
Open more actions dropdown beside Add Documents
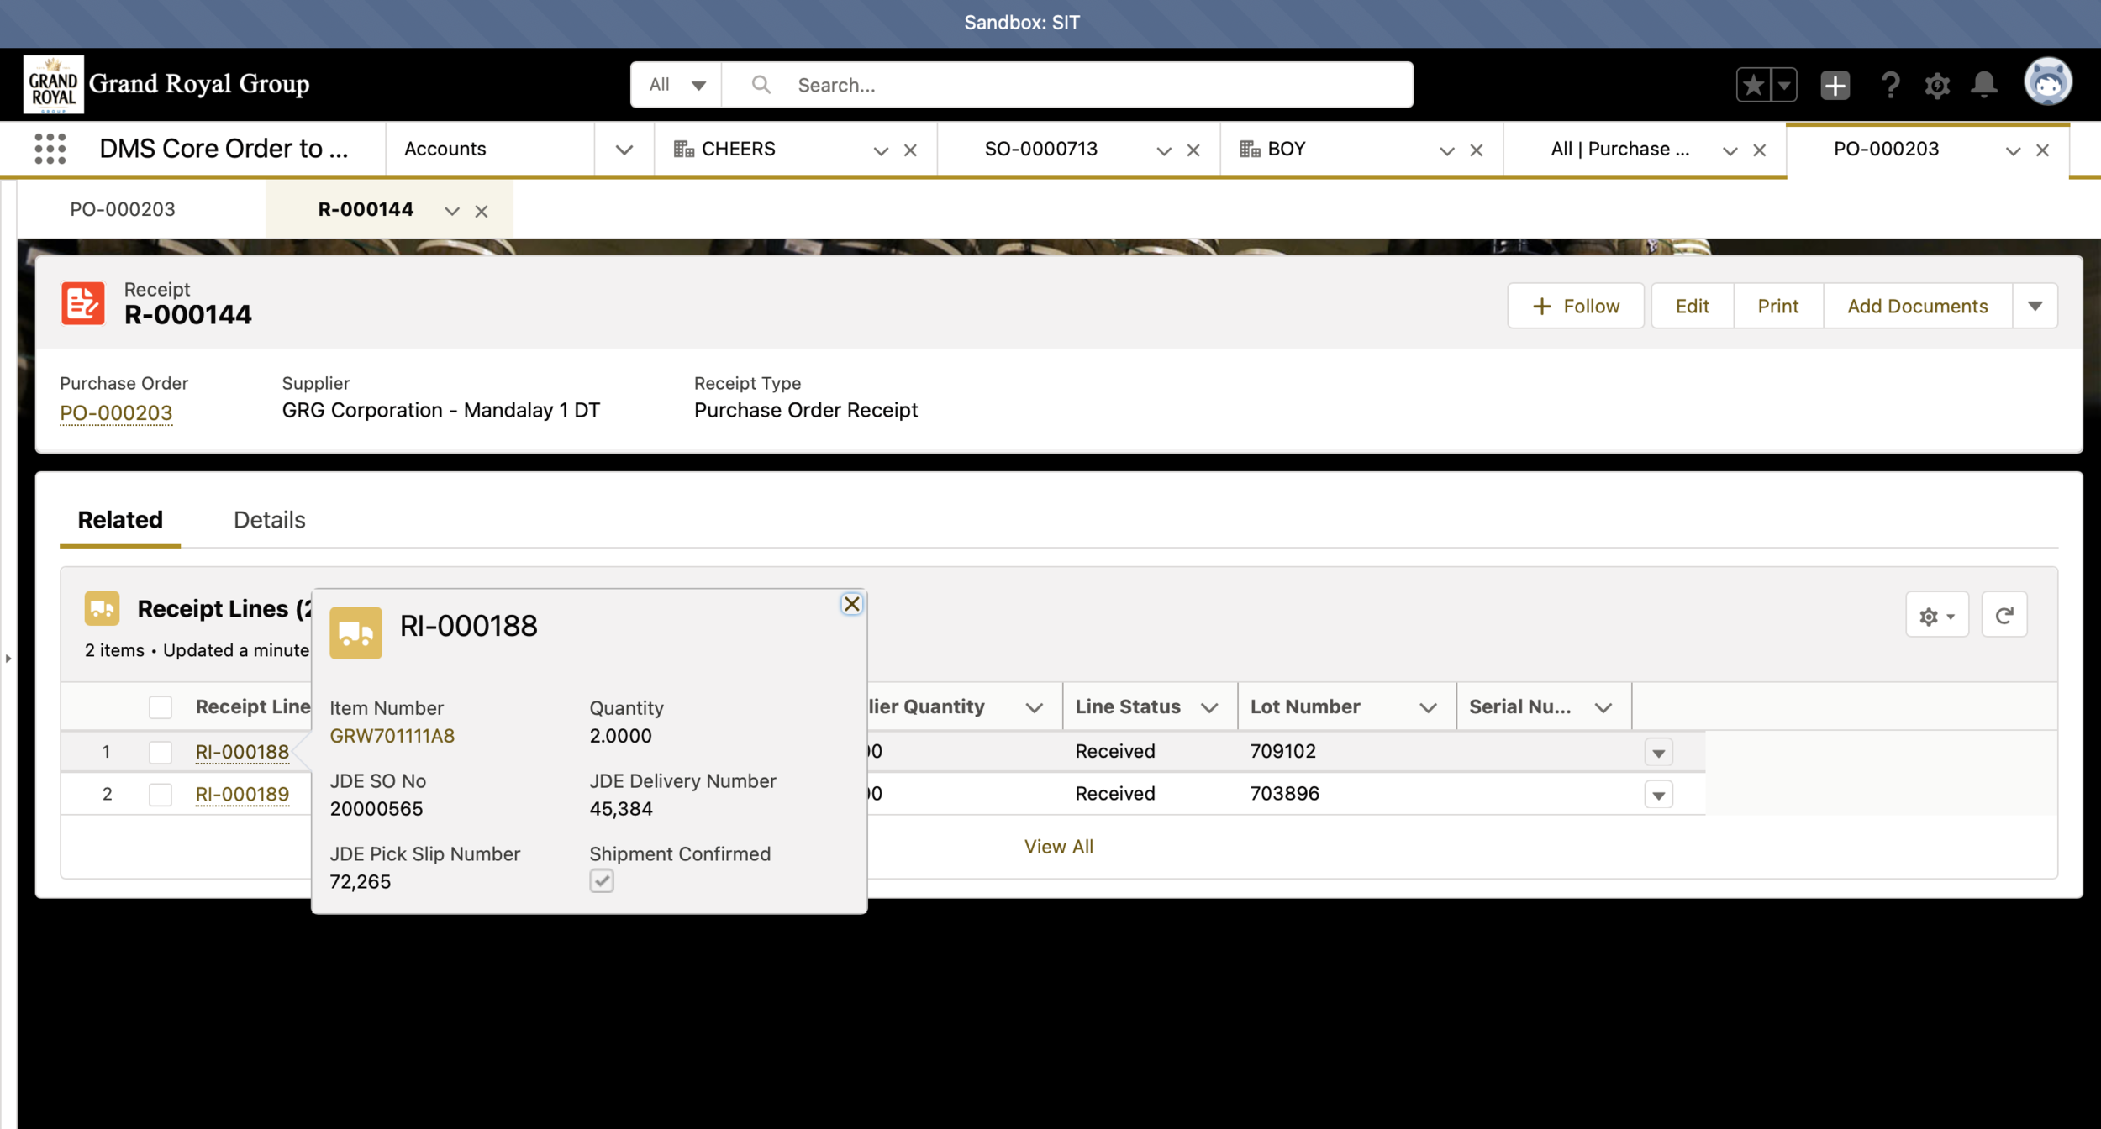coord(2035,306)
